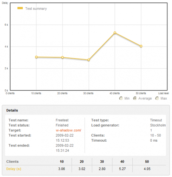Screen dimensions: 172x177
Task: Click the 0 ms timeout value
Action: click(x=154, y=140)
